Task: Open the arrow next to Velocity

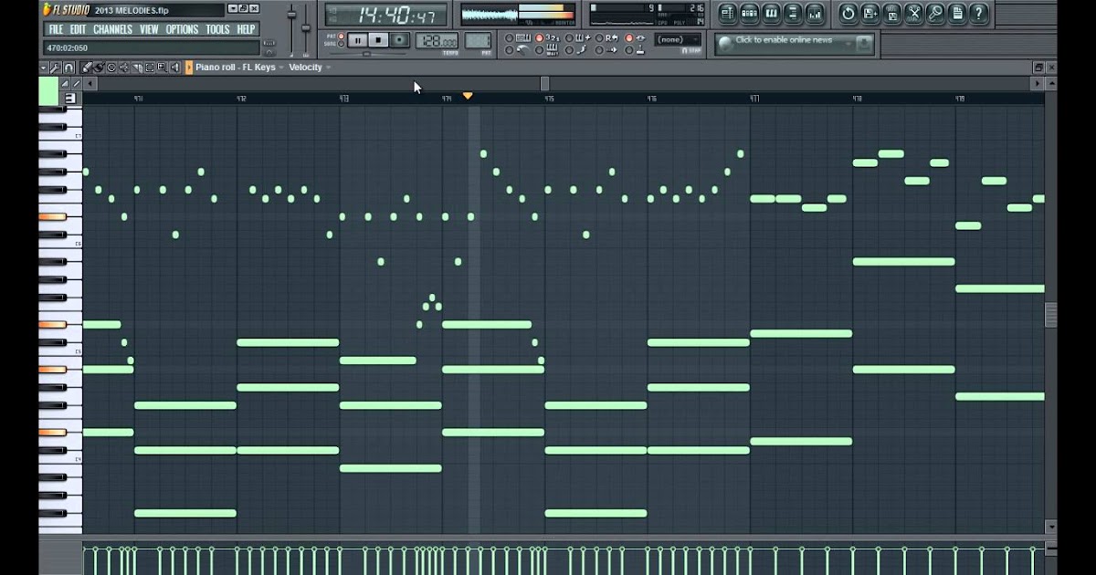Action: coord(328,68)
